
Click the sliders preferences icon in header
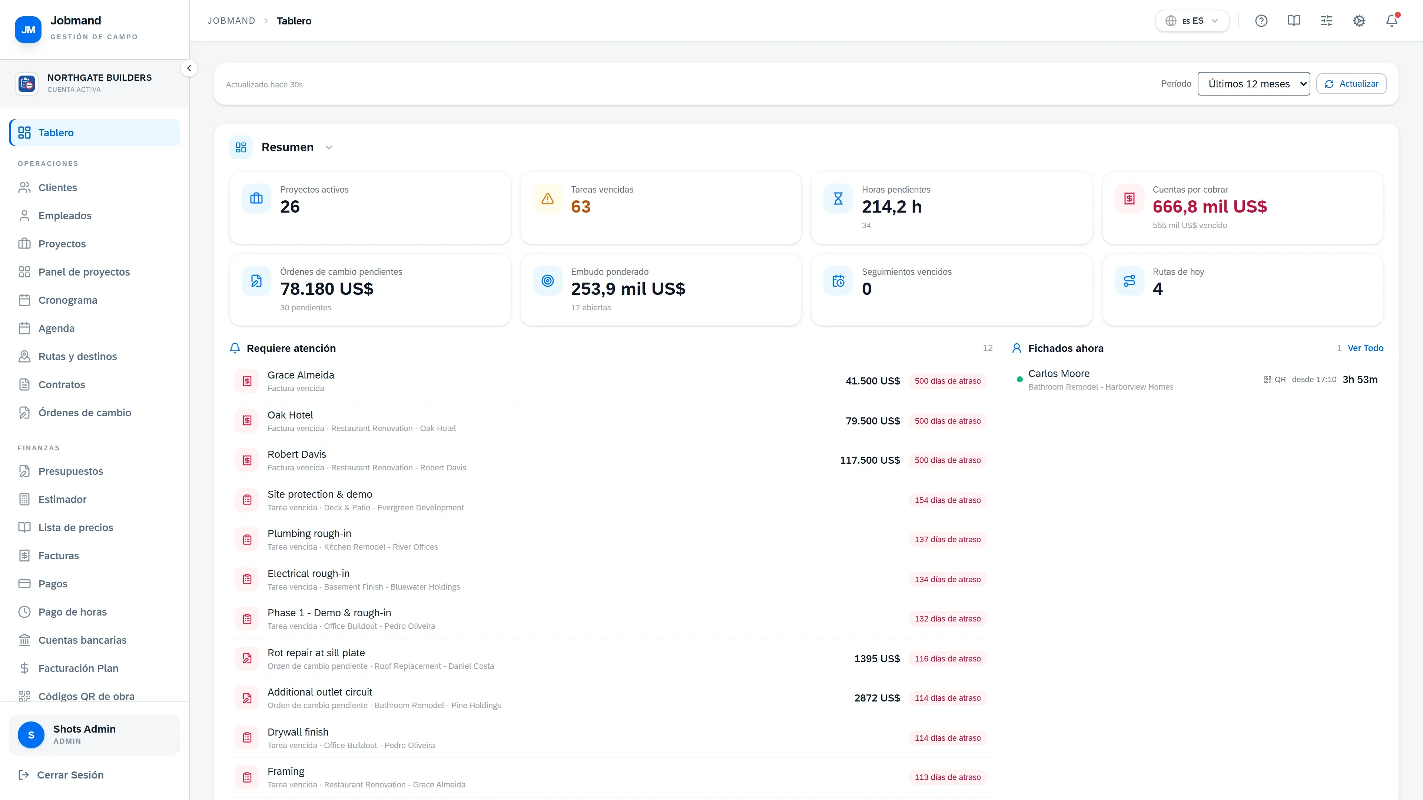tap(1326, 21)
